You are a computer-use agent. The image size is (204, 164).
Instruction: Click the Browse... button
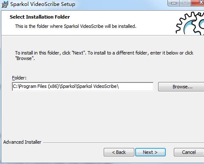coord(181,87)
